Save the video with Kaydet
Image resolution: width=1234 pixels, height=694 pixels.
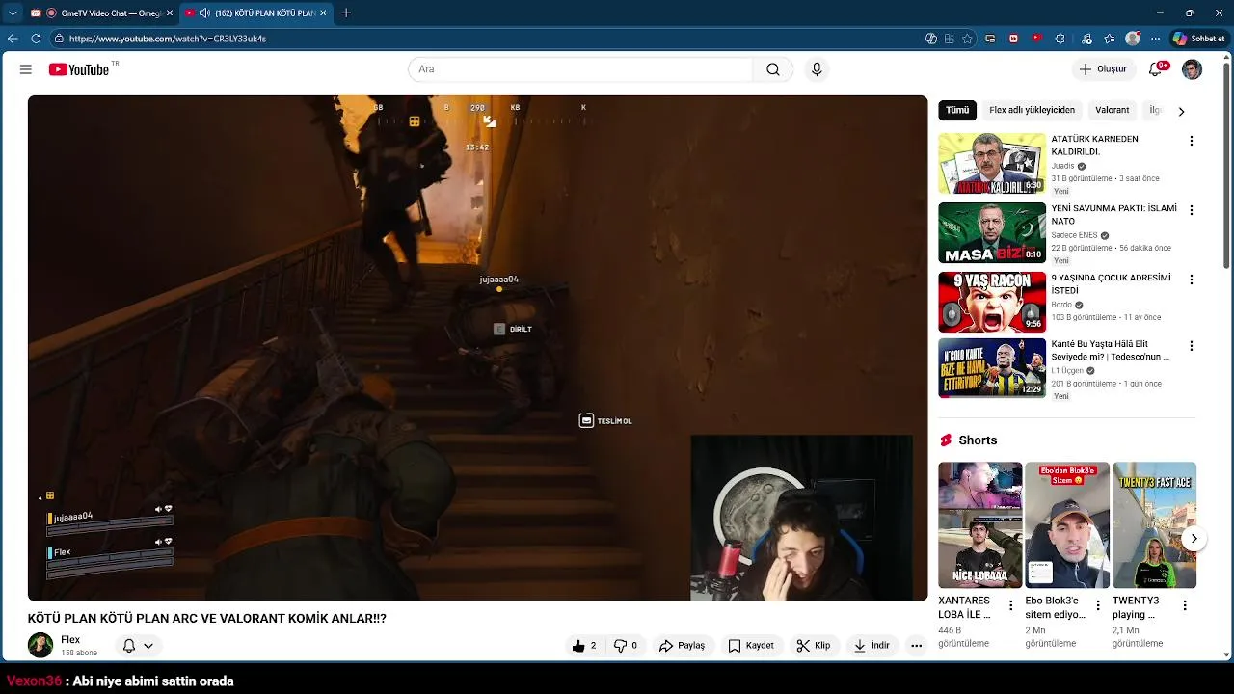point(751,646)
